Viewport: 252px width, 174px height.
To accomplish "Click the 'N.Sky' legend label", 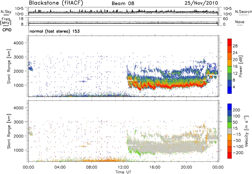I will (6, 12).
